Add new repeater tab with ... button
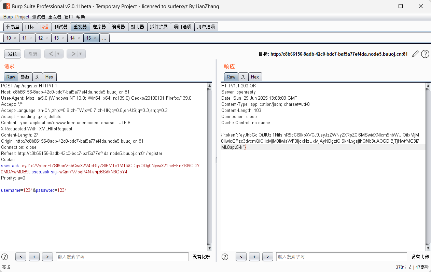 click(x=104, y=38)
